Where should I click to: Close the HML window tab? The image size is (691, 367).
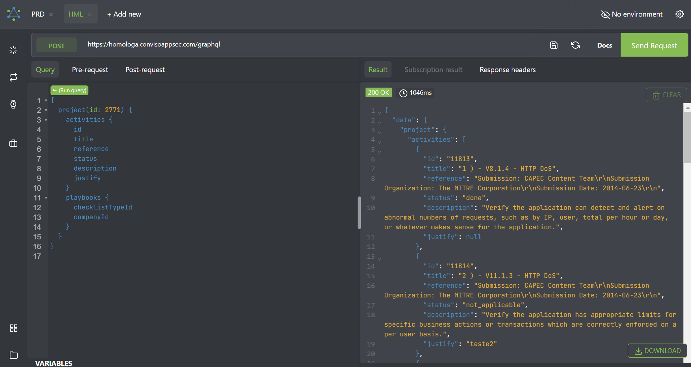pyautogui.click(x=89, y=14)
